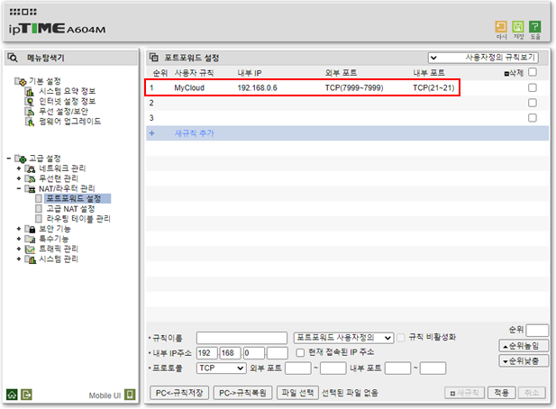The width and height of the screenshot is (556, 409).
Task: Click the 새규칙 추가 link
Action: point(195,133)
